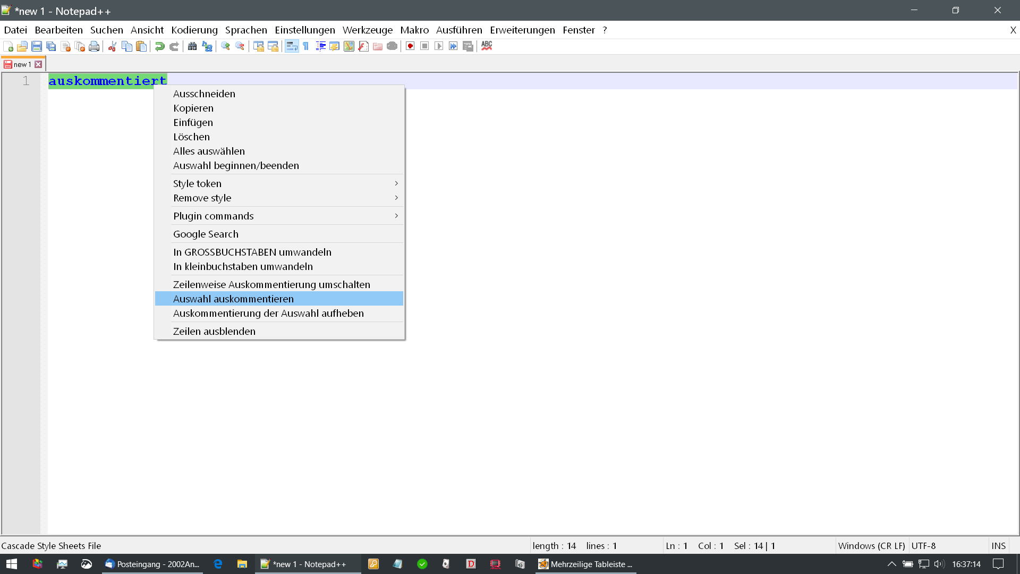Screen dimensions: 1020x574
Task: Toggle INS insert mode in status bar
Action: (998, 546)
